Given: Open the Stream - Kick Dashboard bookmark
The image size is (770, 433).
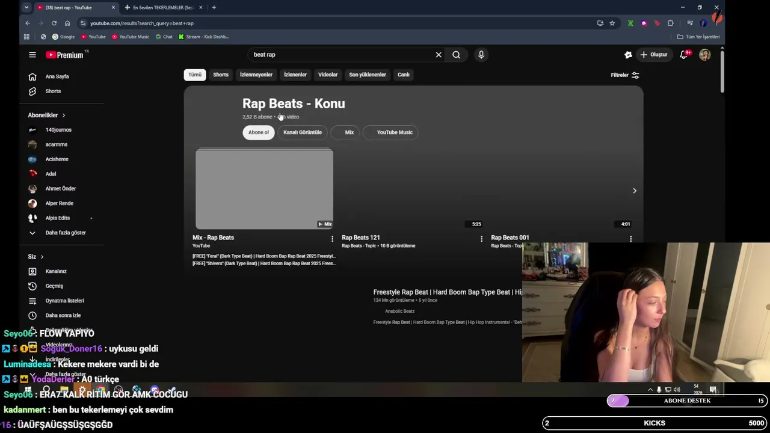Looking at the screenshot, I should pyautogui.click(x=203, y=37).
